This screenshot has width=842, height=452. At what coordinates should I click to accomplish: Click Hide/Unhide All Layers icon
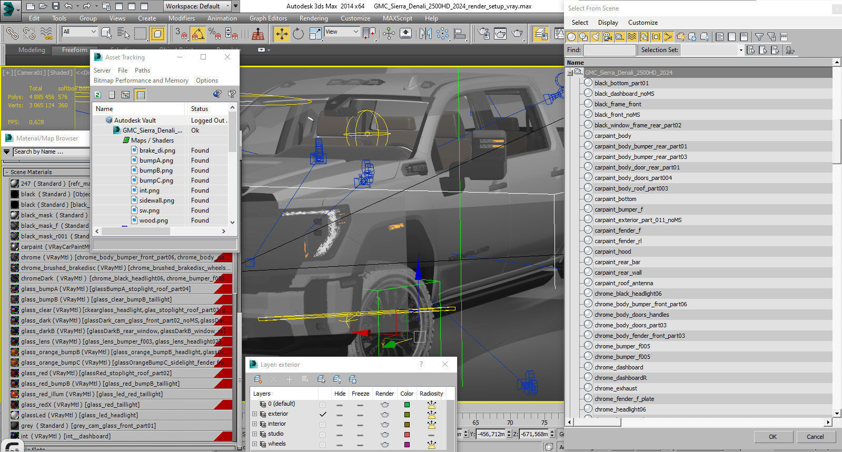[337, 379]
